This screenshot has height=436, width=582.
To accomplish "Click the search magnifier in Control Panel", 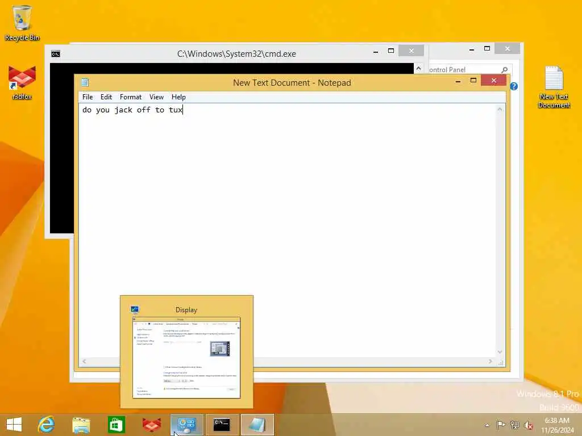I will point(504,70).
